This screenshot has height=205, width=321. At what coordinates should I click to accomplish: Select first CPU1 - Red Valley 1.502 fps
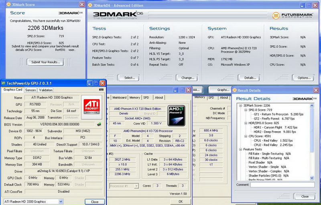click(x=273, y=140)
